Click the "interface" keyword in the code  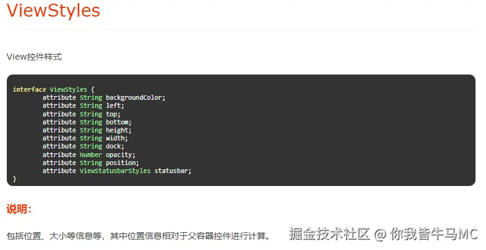(29, 89)
